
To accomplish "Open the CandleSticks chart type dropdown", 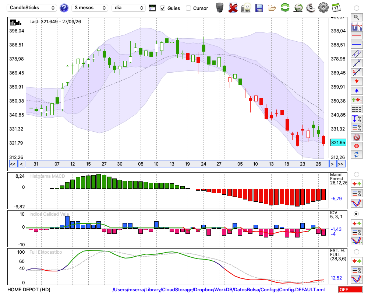I will click(32, 8).
